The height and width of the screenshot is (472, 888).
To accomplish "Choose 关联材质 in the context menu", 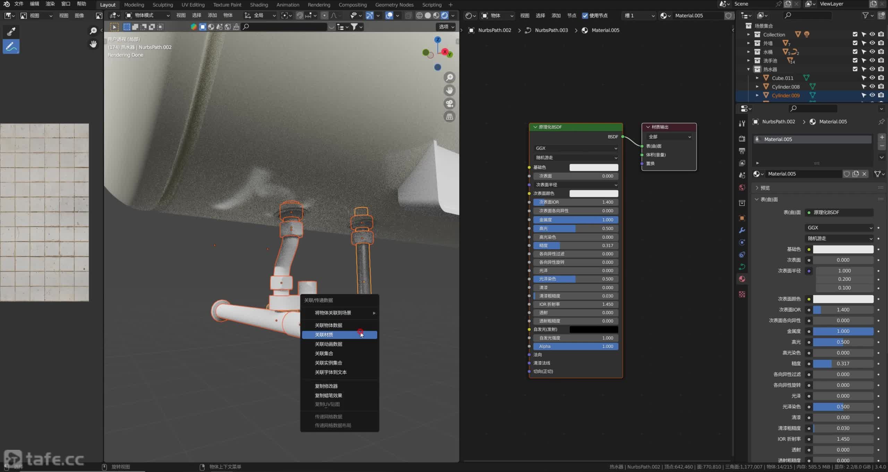I will coord(339,335).
